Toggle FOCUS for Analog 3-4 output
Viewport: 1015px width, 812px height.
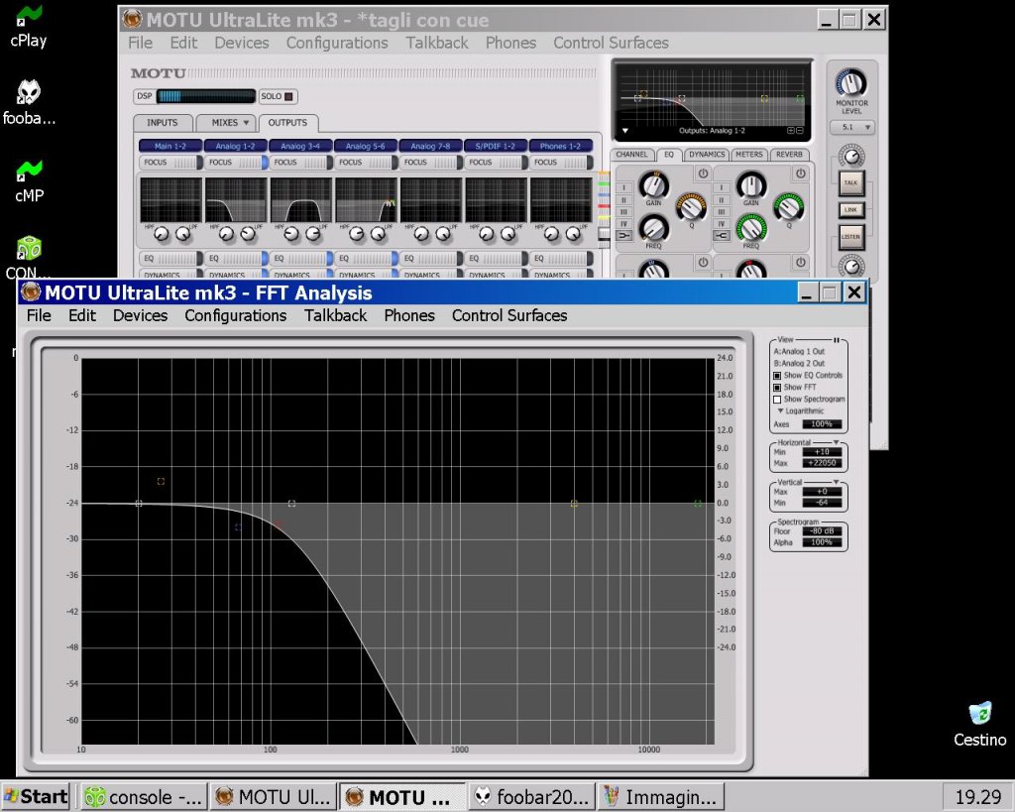pos(301,163)
